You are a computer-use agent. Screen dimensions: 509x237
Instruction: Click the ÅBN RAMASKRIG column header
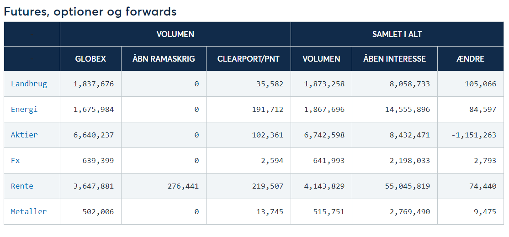164,59
